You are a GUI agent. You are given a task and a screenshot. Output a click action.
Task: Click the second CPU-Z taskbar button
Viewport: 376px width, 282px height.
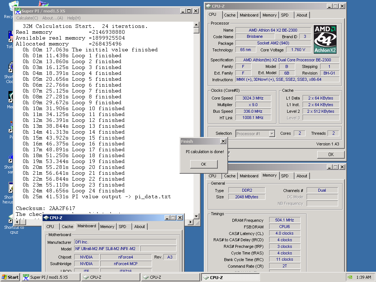click(170, 277)
